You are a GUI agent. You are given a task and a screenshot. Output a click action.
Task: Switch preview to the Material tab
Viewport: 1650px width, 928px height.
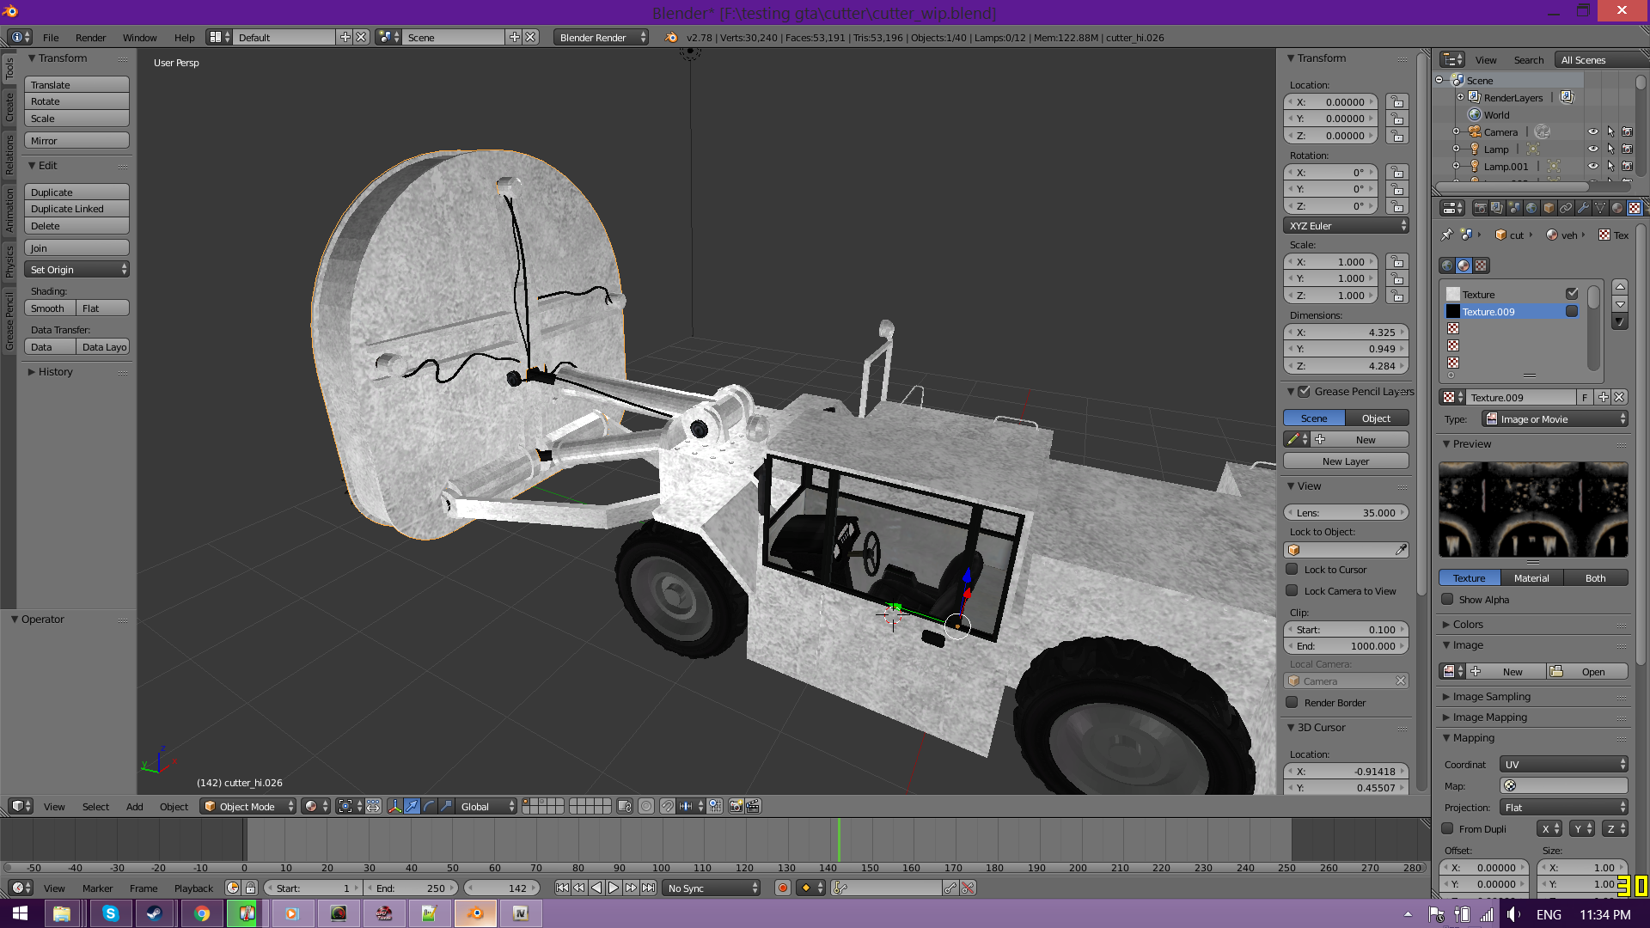(1531, 577)
